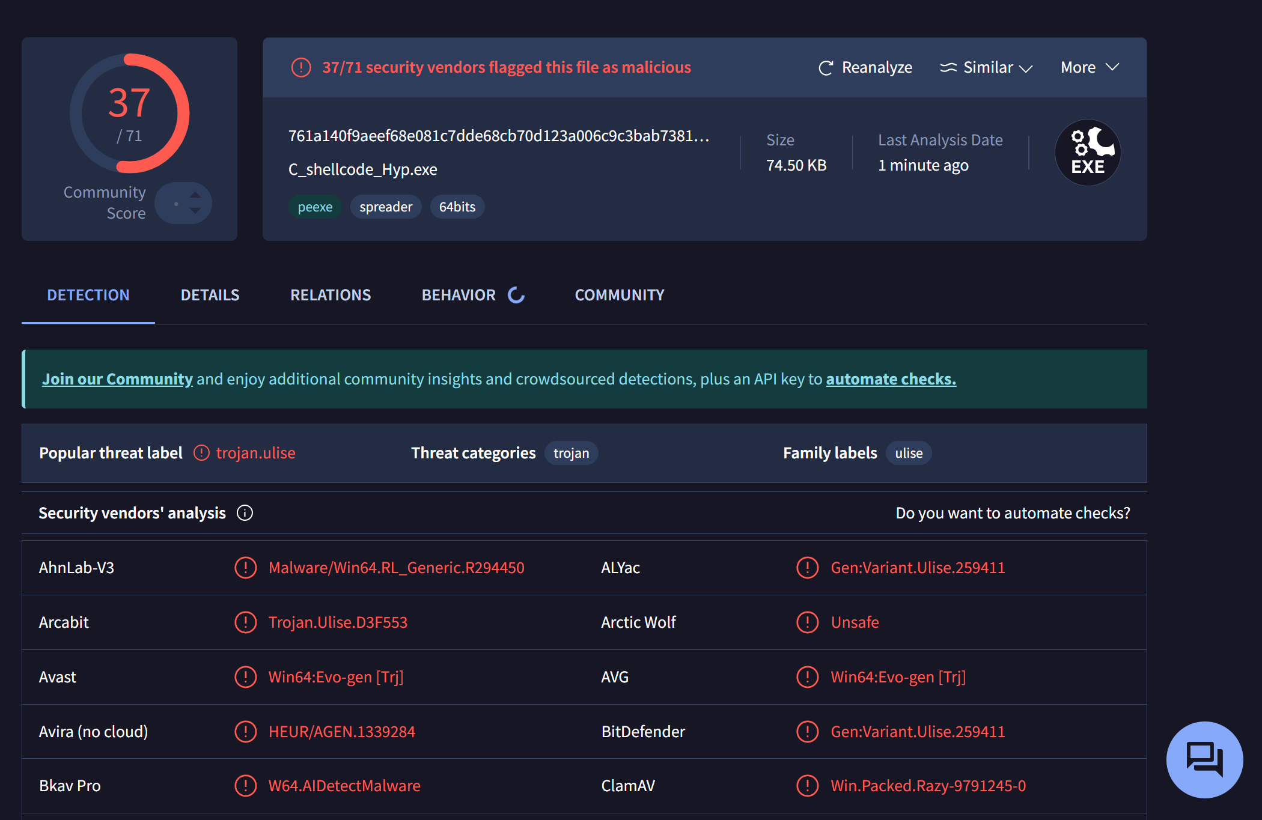The width and height of the screenshot is (1262, 820).
Task: Expand the Similar dropdown
Action: click(986, 68)
